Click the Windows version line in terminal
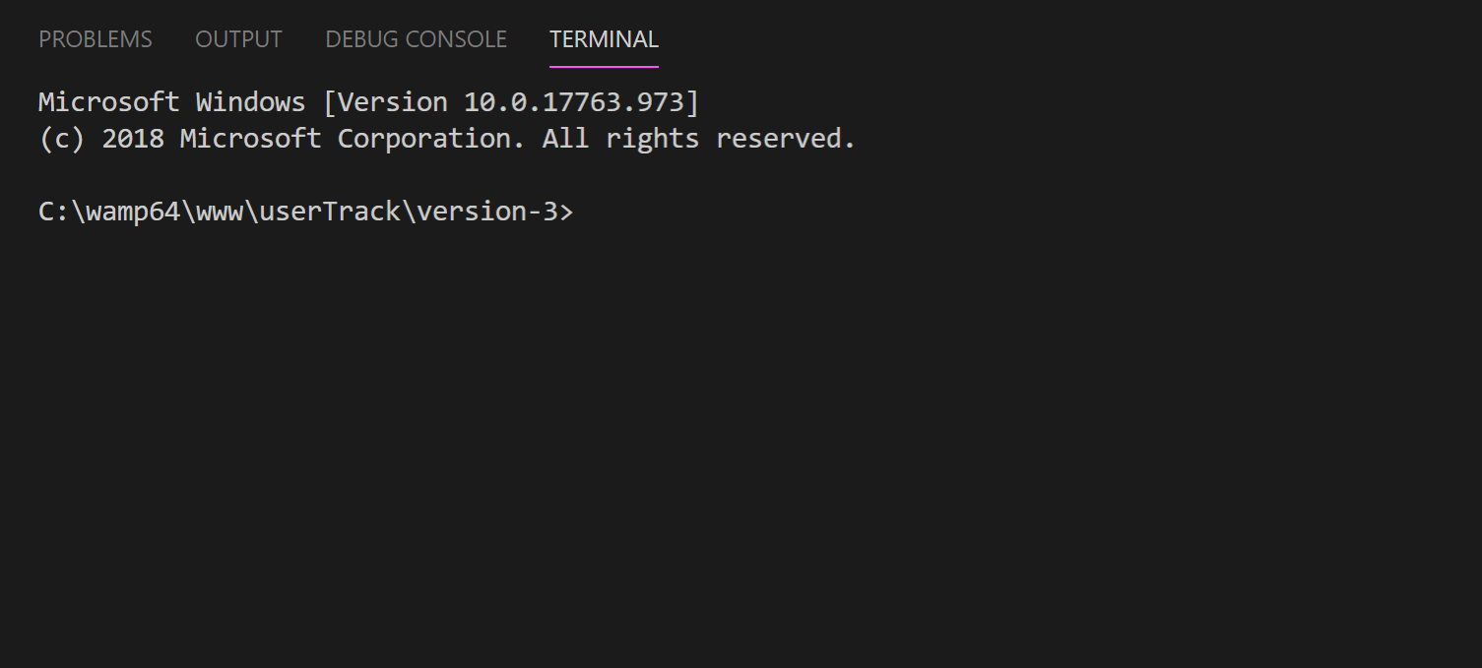 click(x=367, y=101)
